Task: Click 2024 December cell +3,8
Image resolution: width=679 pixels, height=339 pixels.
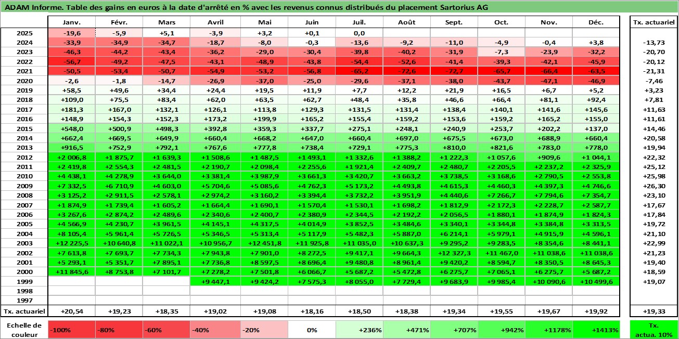Action: point(596,43)
